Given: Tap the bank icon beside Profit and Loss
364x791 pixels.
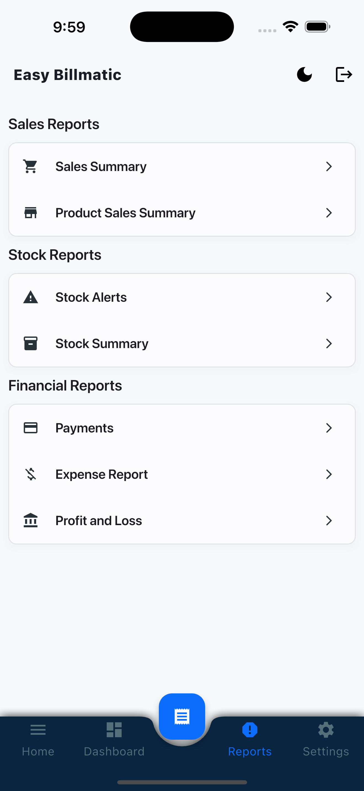Looking at the screenshot, I should pos(31,520).
